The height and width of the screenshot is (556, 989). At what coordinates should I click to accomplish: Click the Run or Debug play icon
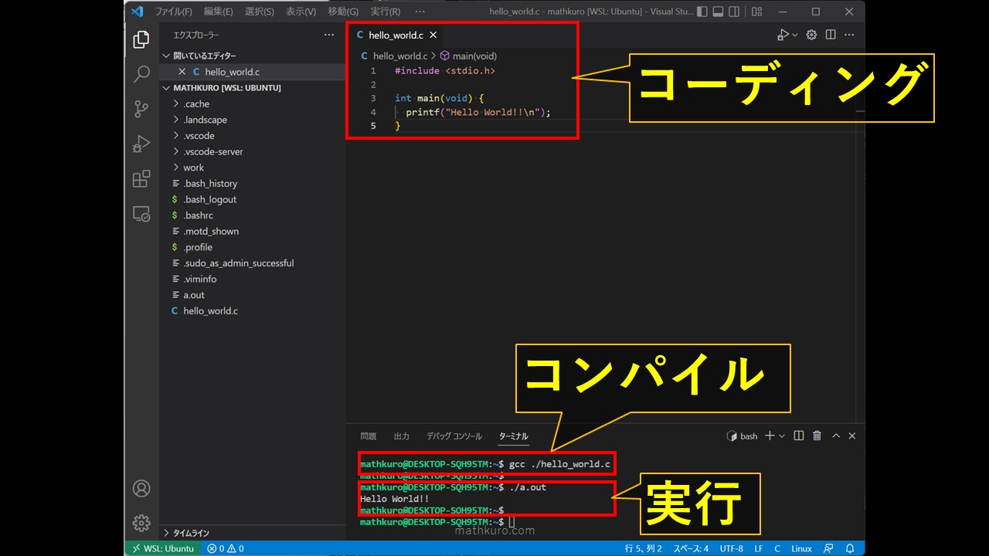(x=783, y=35)
